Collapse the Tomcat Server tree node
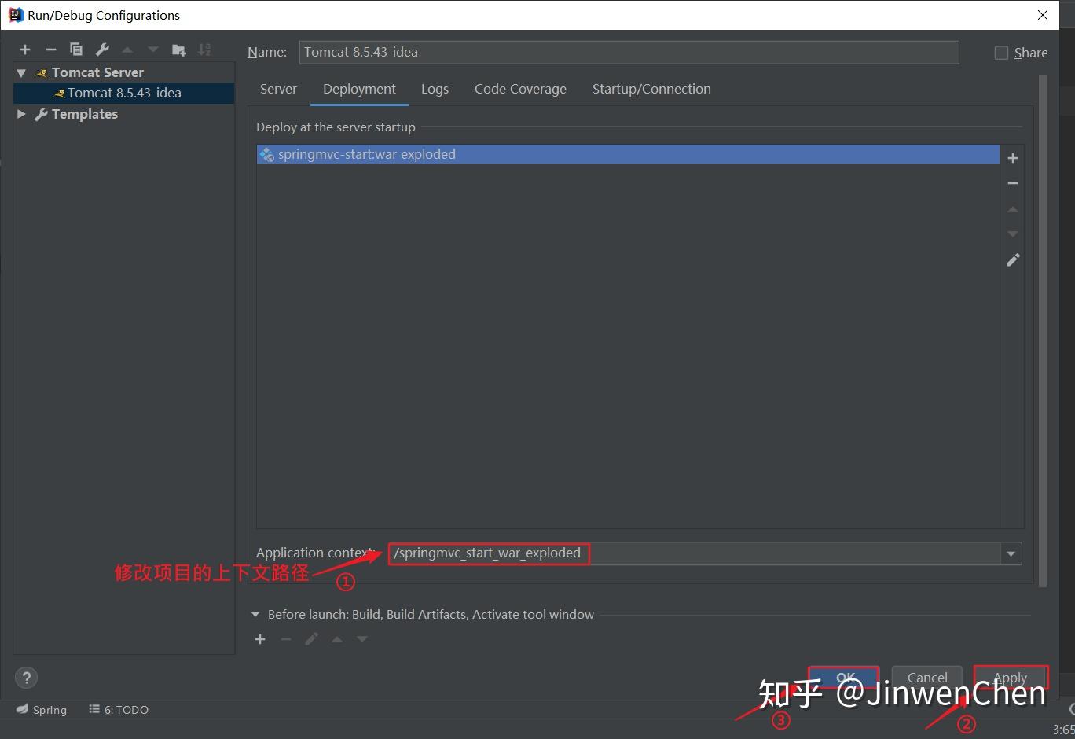This screenshot has height=739, width=1075. pos(21,72)
